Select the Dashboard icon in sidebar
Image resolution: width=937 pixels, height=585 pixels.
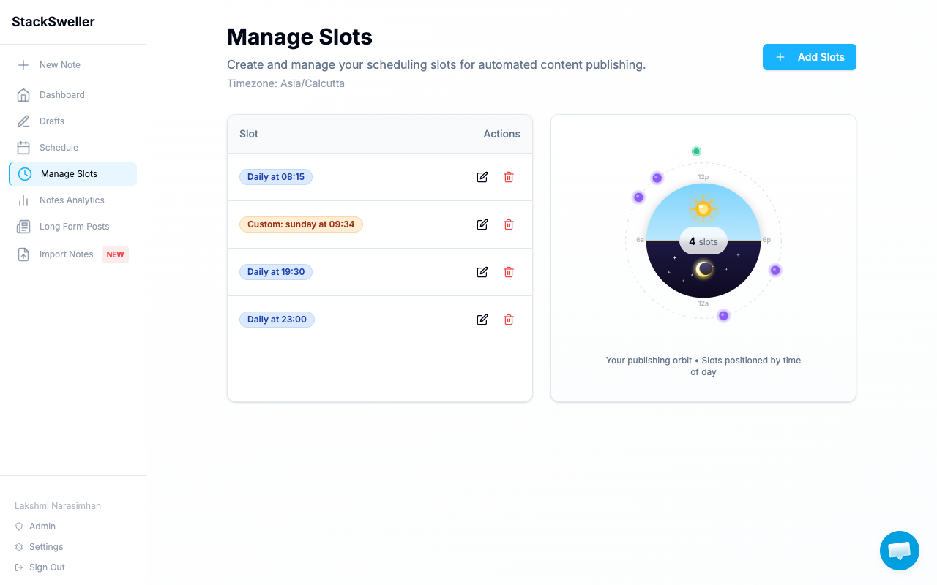[x=23, y=94]
